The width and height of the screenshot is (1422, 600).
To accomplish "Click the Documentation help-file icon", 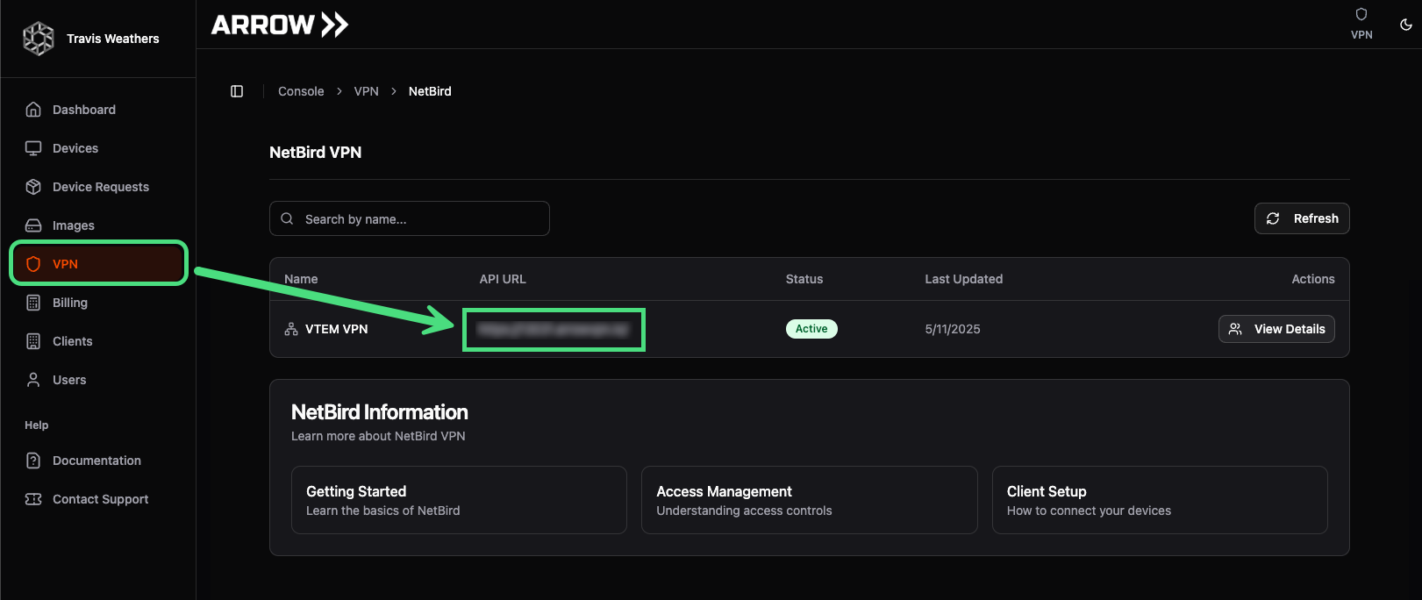I will pyautogui.click(x=33, y=461).
